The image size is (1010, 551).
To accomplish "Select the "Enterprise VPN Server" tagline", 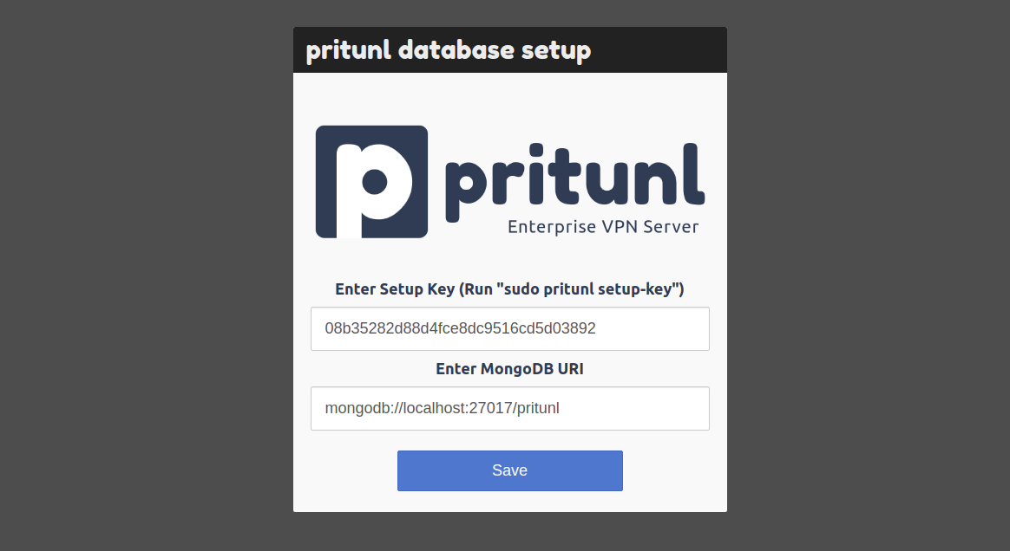I will click(603, 227).
